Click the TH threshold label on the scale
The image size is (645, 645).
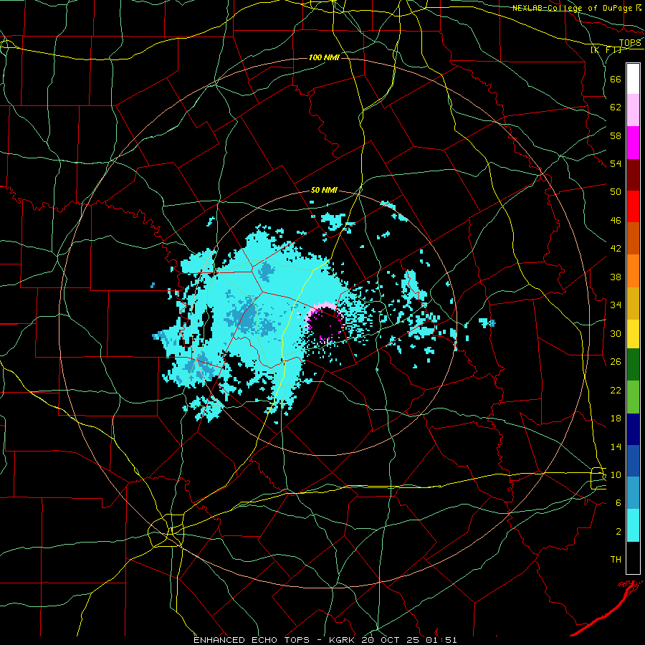616,560
